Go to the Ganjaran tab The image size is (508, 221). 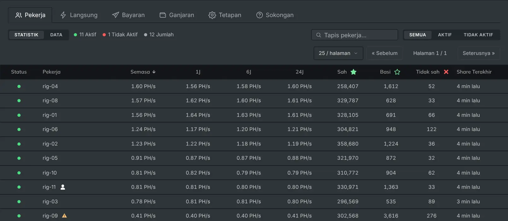click(177, 15)
